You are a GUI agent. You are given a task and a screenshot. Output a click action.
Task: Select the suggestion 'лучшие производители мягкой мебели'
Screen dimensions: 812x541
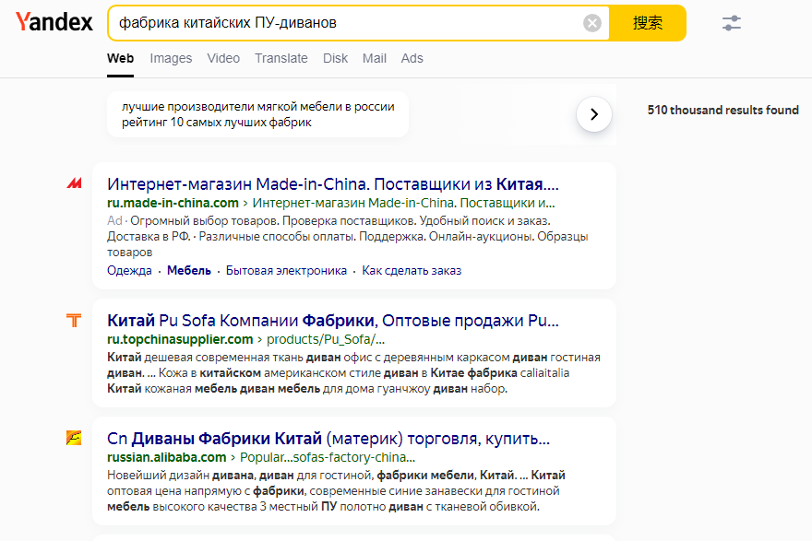coord(257,114)
